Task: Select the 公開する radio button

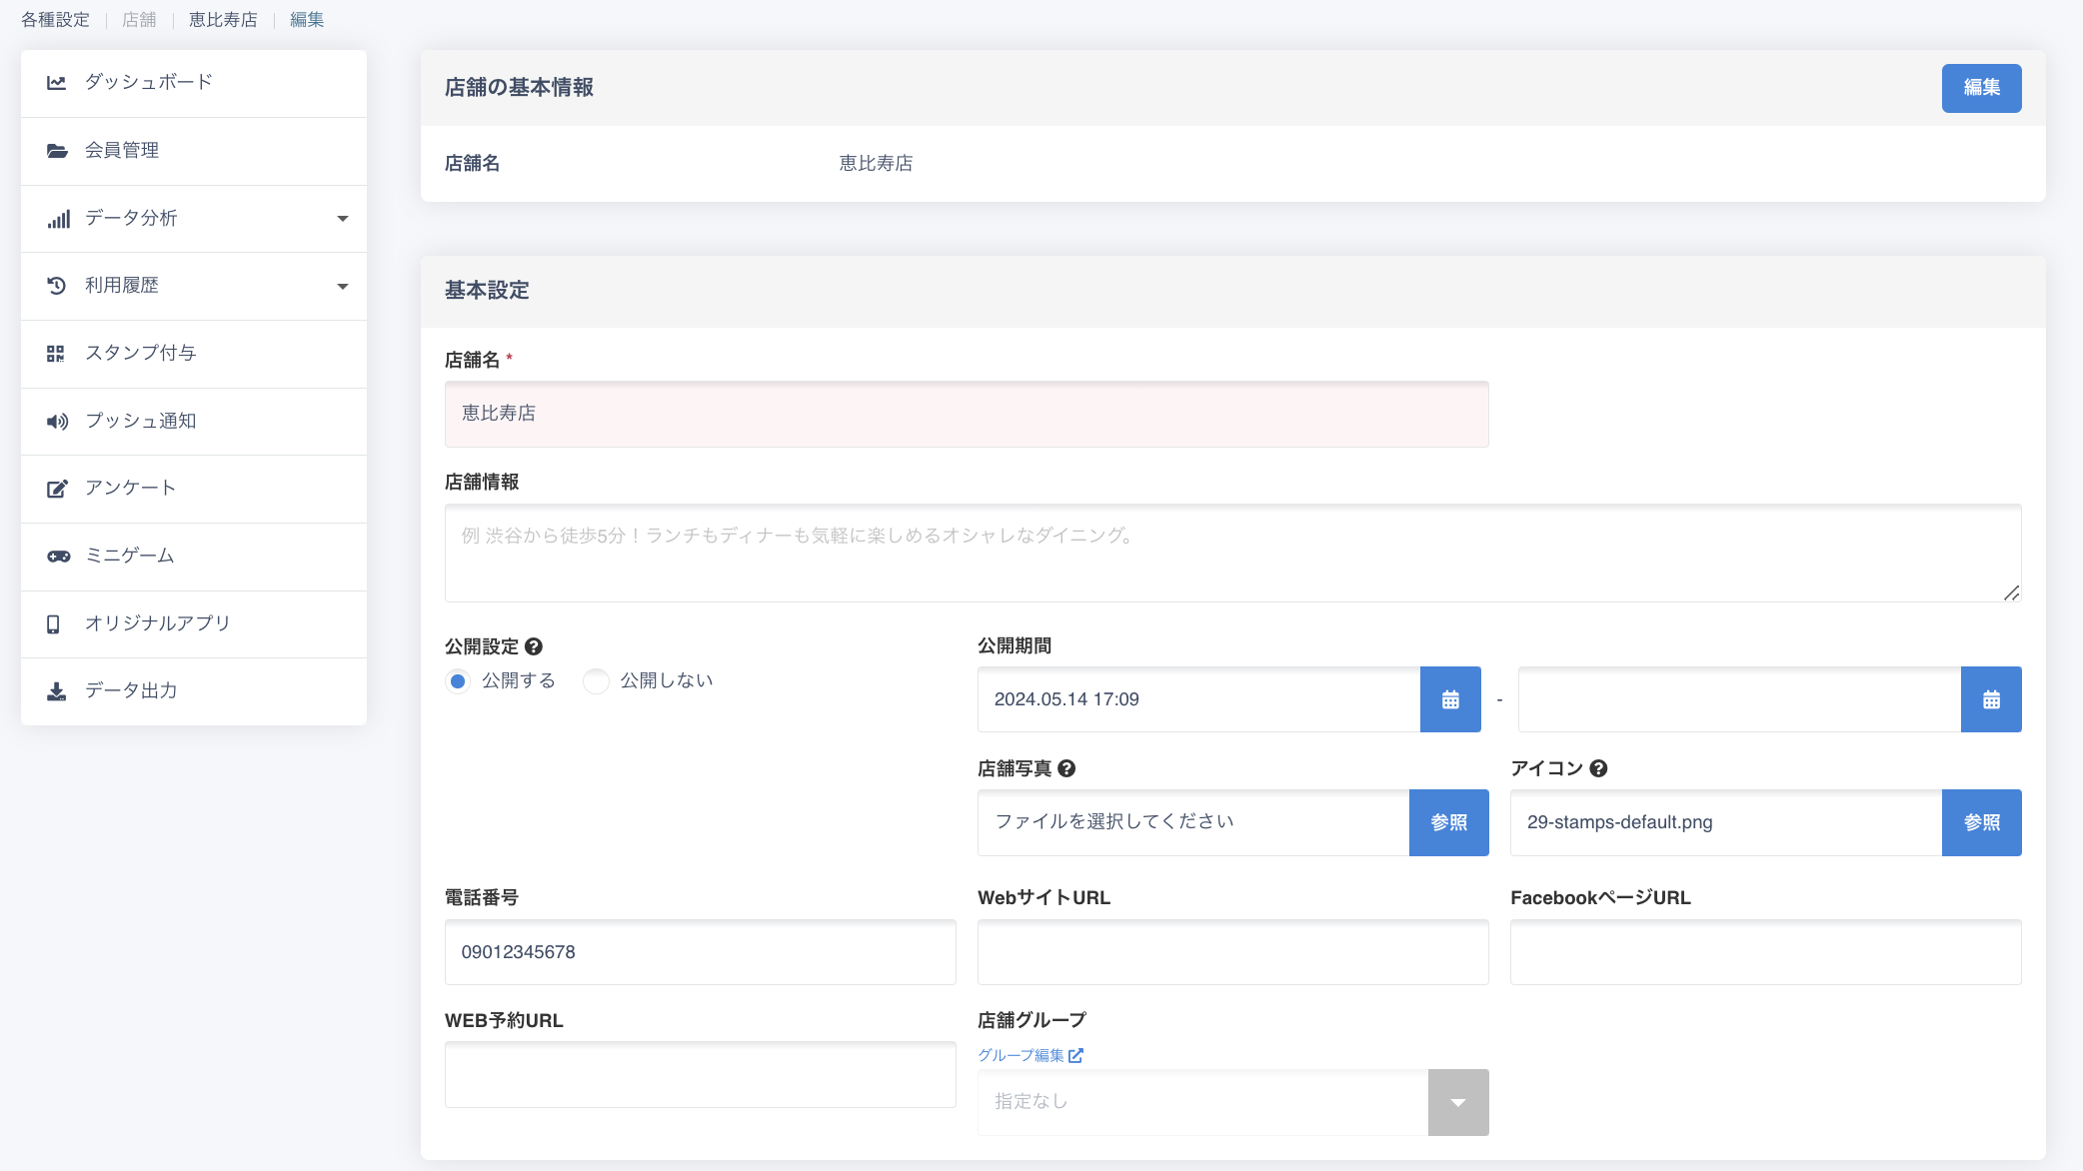Action: [458, 681]
